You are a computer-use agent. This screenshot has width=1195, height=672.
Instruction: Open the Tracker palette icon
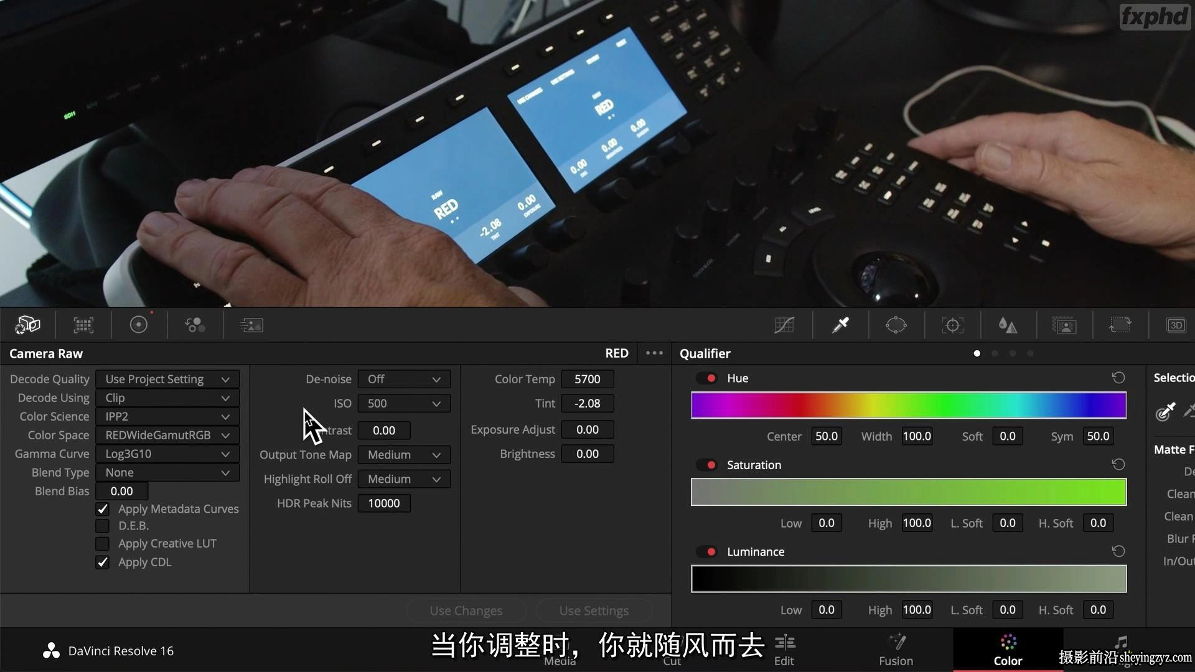point(953,325)
